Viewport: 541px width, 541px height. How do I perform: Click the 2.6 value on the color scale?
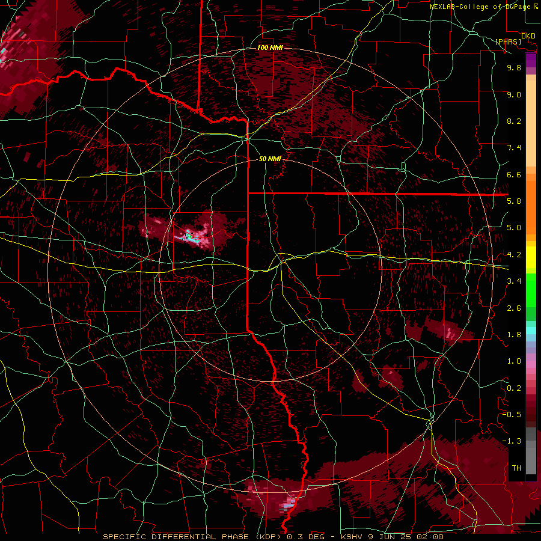(514, 308)
